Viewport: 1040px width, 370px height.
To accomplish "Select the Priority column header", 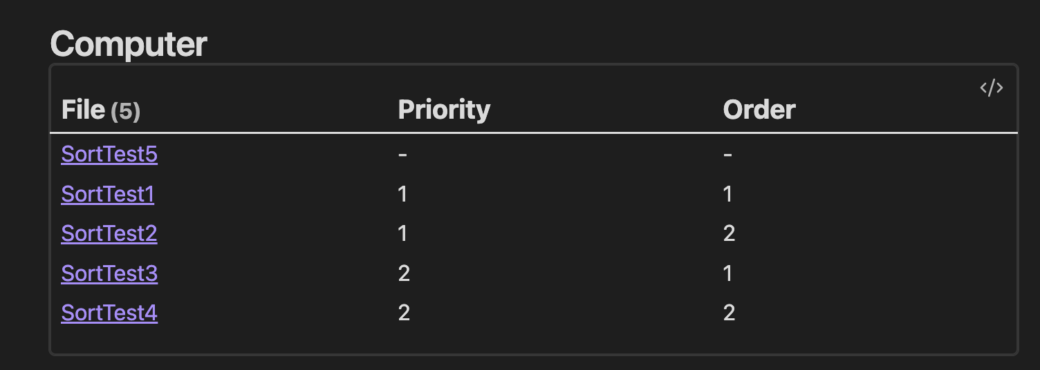I will tap(444, 110).
